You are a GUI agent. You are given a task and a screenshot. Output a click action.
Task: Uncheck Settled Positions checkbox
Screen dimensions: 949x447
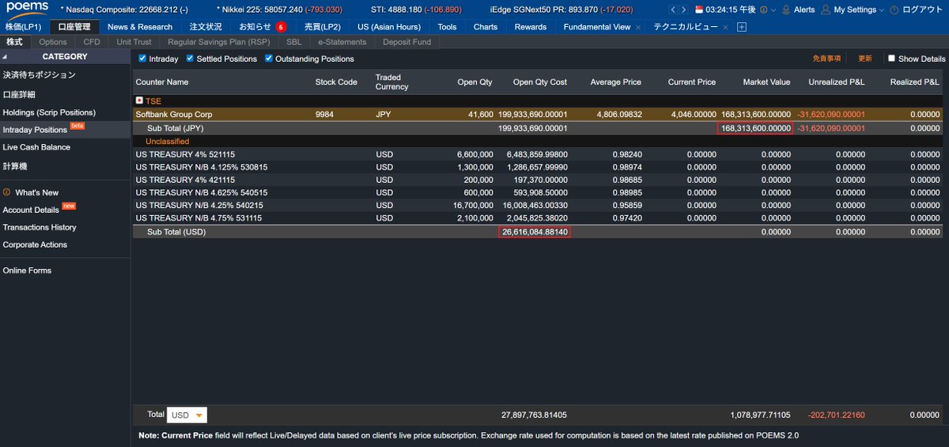(x=190, y=59)
